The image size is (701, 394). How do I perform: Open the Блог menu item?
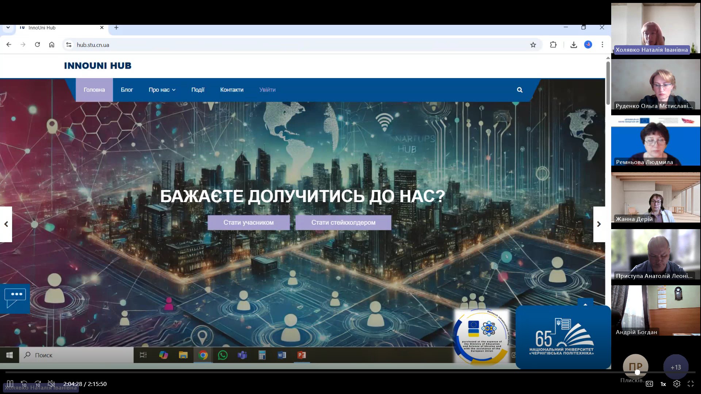click(127, 90)
